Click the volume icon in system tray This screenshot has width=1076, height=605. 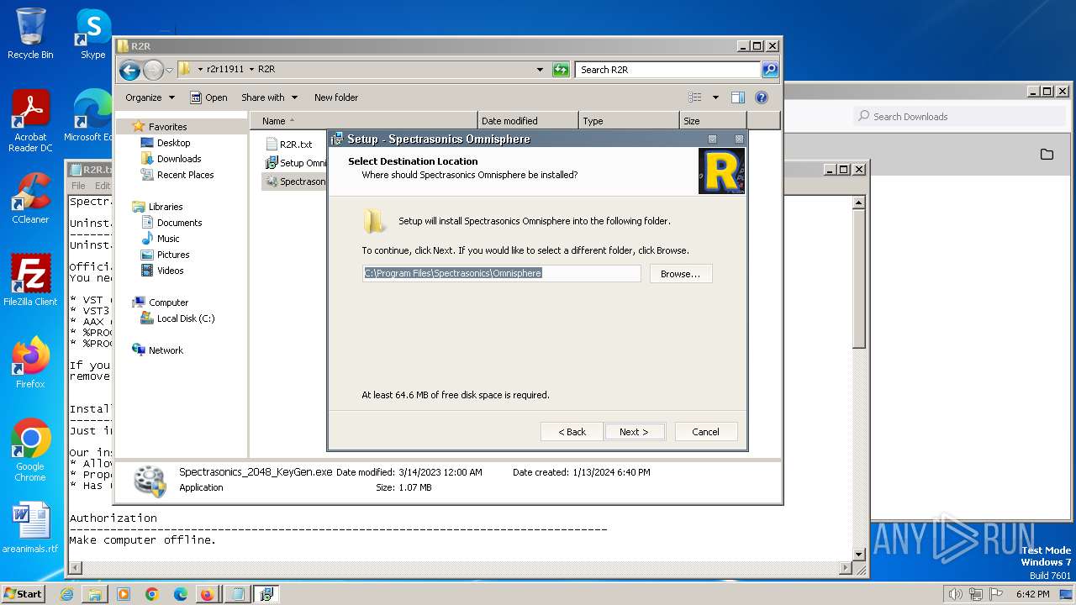point(955,594)
